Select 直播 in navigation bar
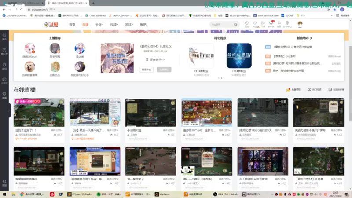 [x=85, y=25]
